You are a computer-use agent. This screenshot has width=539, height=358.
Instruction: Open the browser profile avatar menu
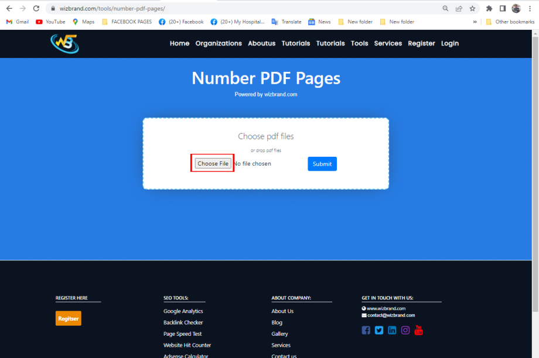pos(516,8)
